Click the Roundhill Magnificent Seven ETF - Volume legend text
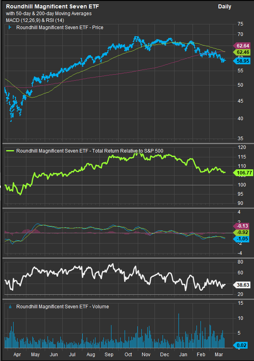 (x=62, y=307)
